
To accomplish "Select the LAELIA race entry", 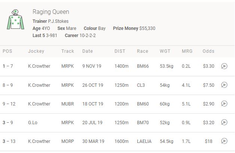I will [144, 141].
